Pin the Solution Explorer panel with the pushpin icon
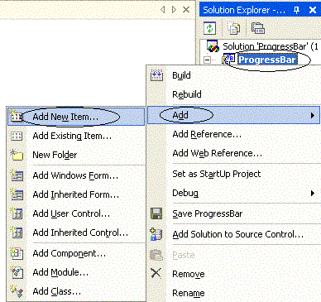The image size is (321, 302). [x=296, y=10]
